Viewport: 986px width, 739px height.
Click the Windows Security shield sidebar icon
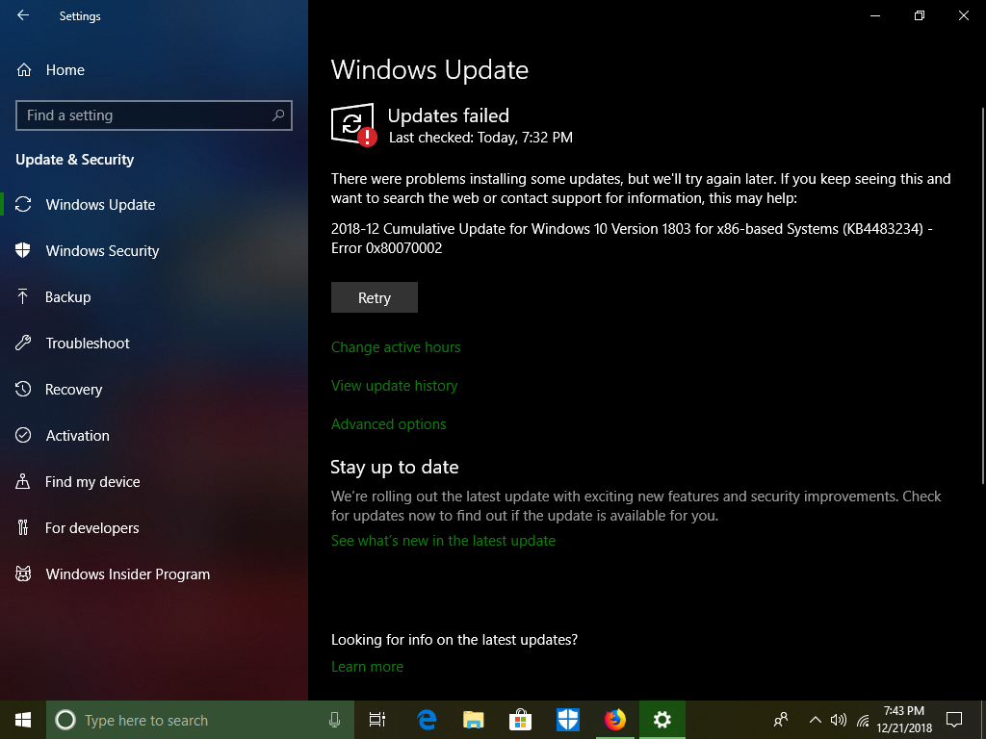23,250
